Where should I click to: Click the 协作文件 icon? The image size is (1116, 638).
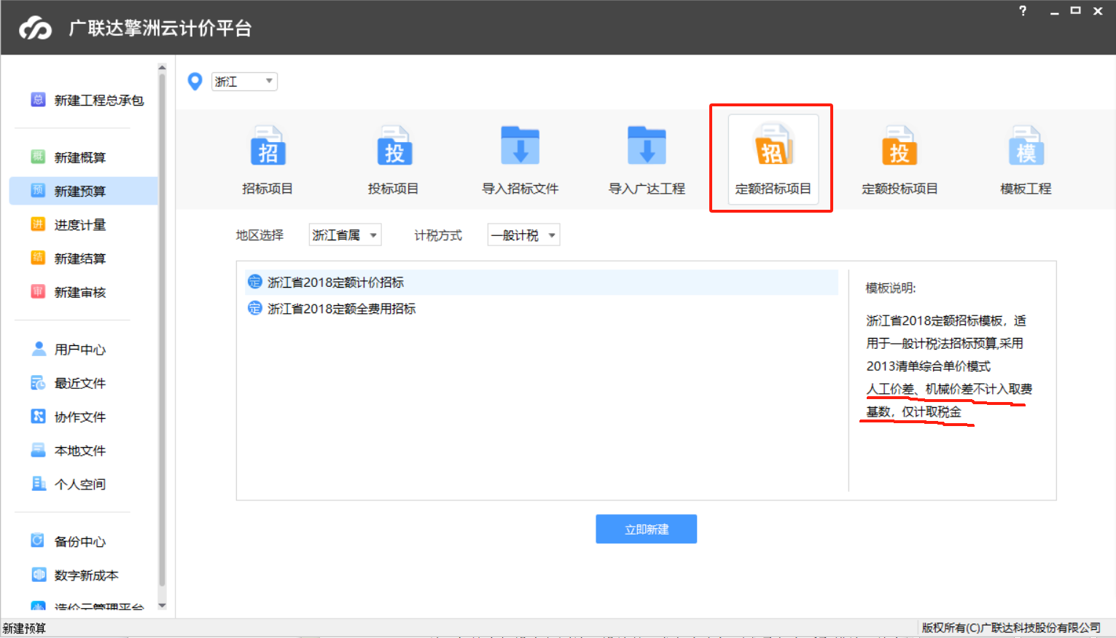(x=39, y=416)
